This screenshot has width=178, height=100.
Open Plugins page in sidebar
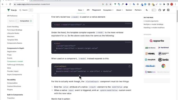tap(10, 89)
